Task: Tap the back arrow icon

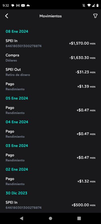Action: pyautogui.click(x=6, y=16)
